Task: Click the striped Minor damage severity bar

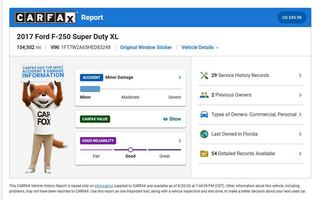Action: (90, 89)
